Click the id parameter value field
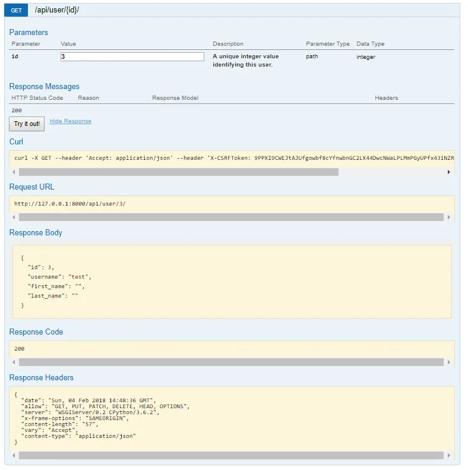 [x=132, y=56]
